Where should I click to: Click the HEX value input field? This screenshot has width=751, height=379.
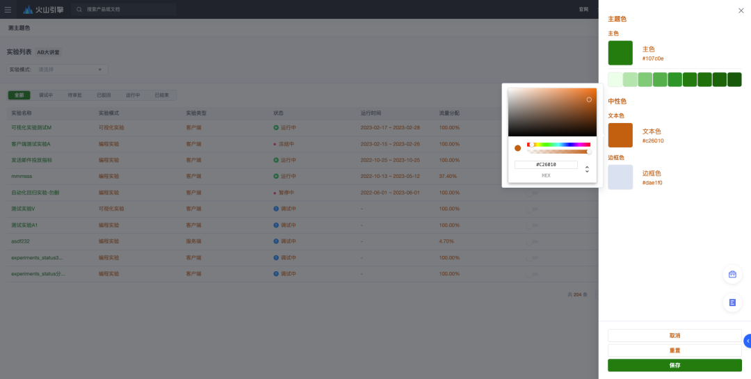[546, 165]
